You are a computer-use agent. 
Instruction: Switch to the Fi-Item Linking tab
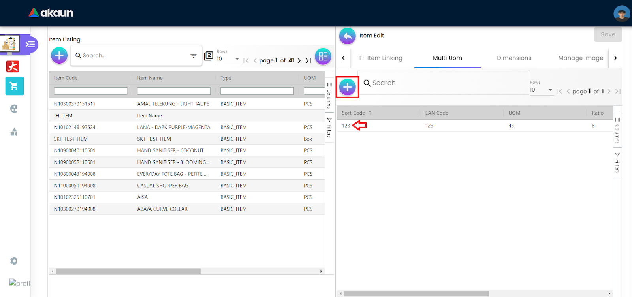380,58
